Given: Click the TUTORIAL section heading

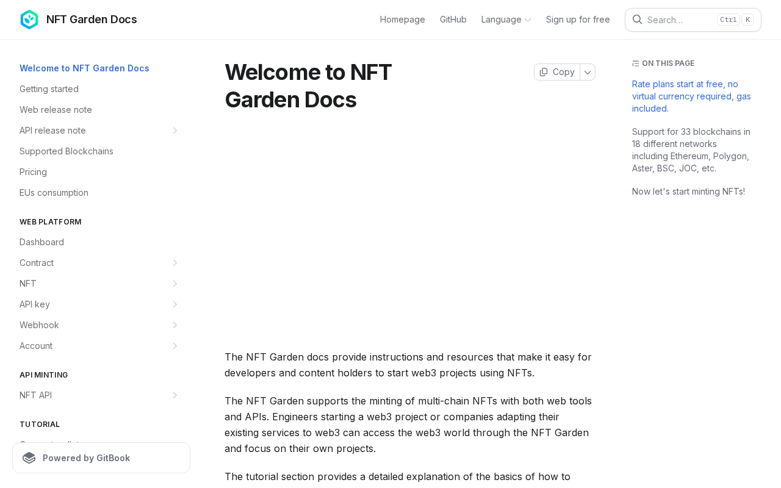Looking at the screenshot, I should [x=40, y=425].
